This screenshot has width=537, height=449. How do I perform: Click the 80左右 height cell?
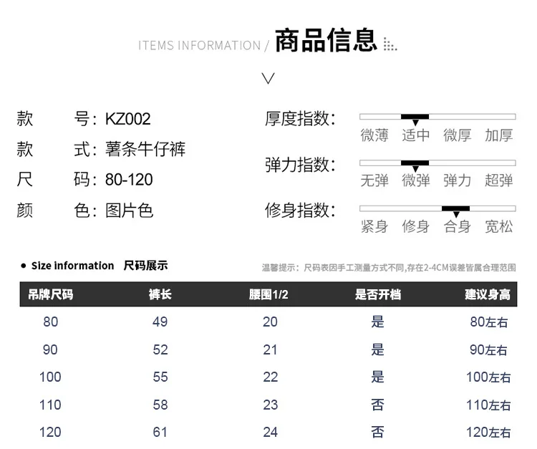pos(489,322)
